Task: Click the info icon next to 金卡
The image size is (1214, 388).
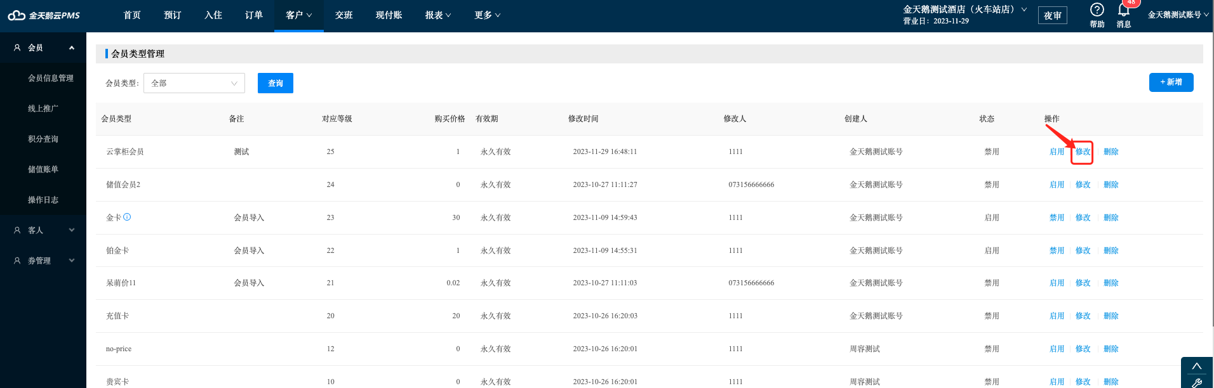Action: click(127, 217)
